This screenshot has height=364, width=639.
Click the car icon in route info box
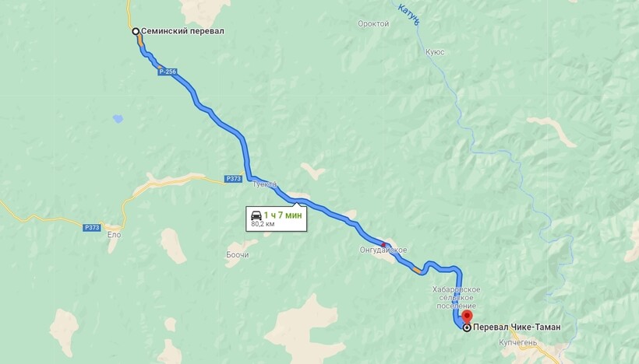coord(256,215)
